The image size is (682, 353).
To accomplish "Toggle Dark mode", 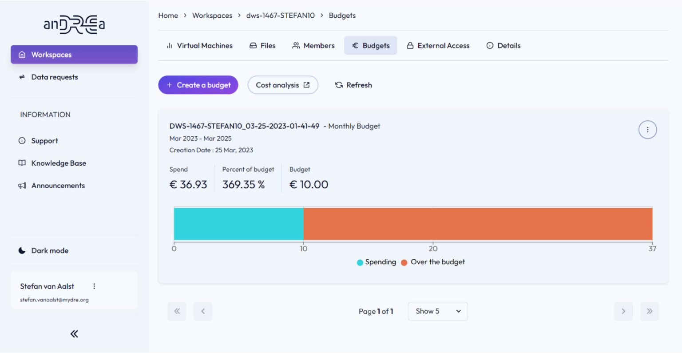I will (x=44, y=250).
